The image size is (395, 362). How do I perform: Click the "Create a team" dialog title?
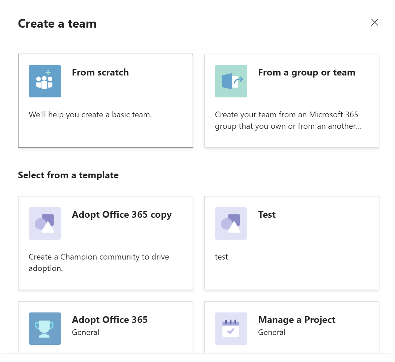(57, 24)
